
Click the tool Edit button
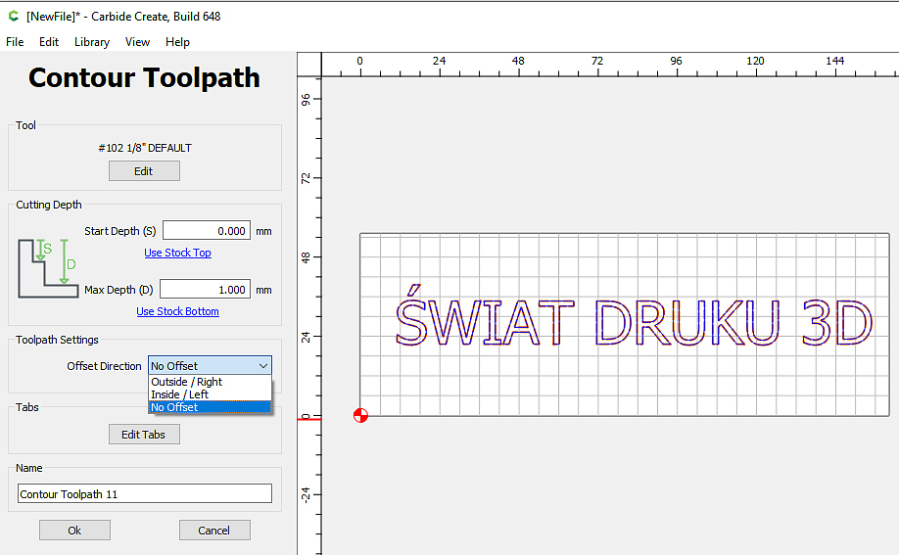145,171
